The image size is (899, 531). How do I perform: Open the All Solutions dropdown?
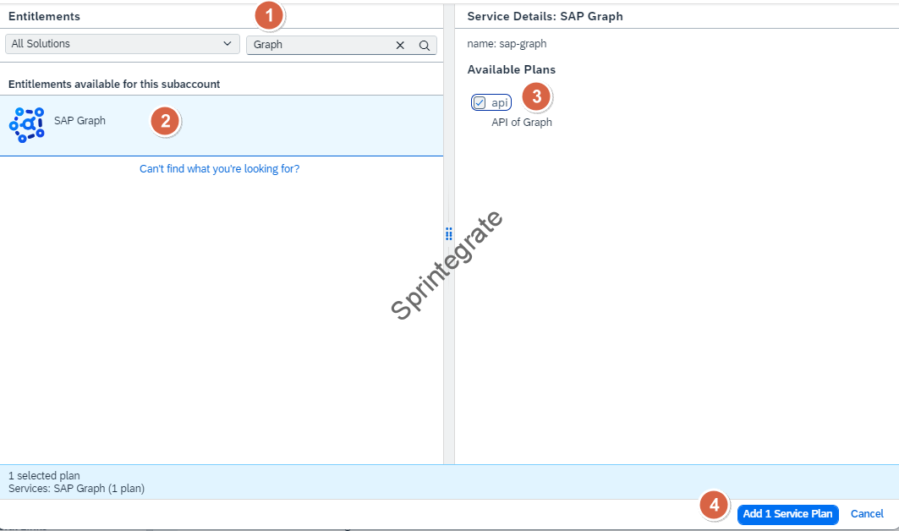click(x=122, y=44)
